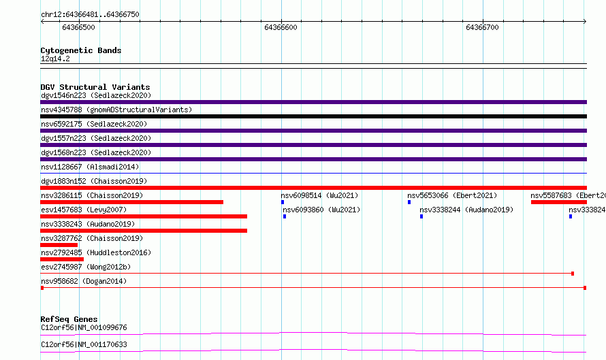Select the 12q14.2 band label

55,59
